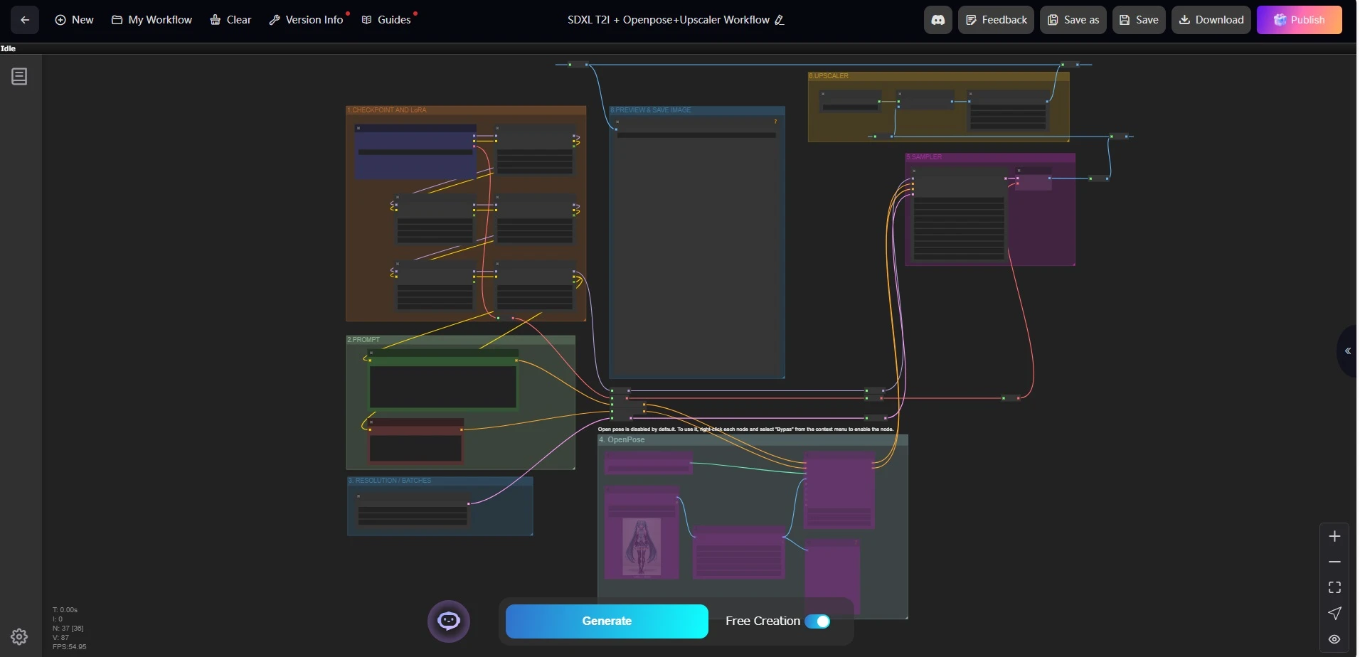The width and height of the screenshot is (1360, 657).
Task: Click the pencil icon to rename workflow
Action: pyautogui.click(x=780, y=20)
